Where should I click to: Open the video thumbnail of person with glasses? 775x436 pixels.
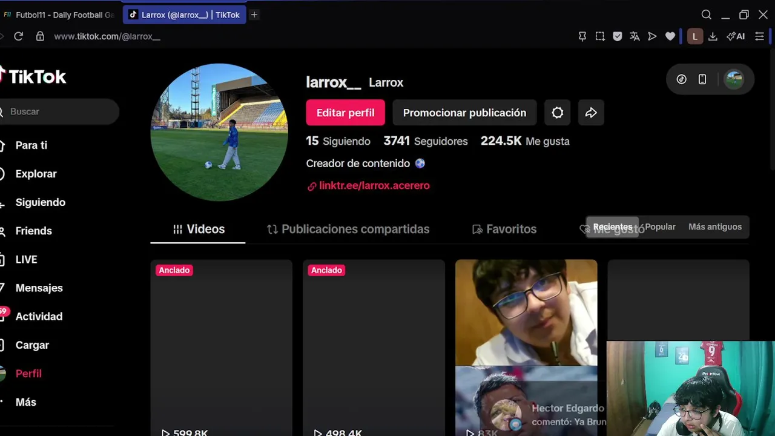coord(526,348)
